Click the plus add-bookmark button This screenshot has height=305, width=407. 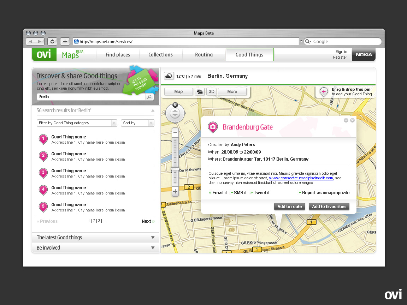[x=65, y=42]
